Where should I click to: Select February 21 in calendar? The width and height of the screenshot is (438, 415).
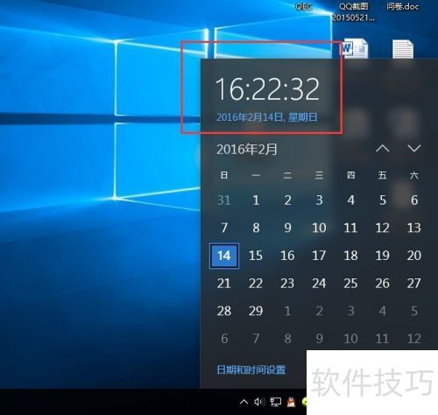224,284
